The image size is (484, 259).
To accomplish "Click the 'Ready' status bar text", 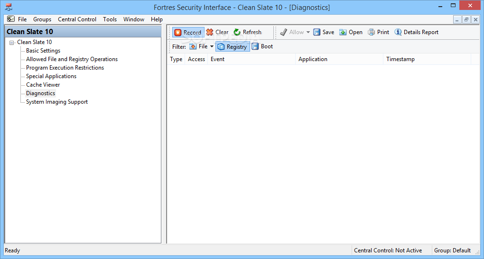I will (12, 250).
